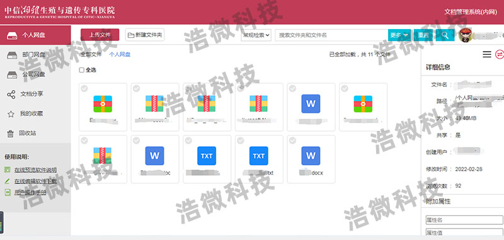
Task: Click the 附加属性 section heading
Action: [x=438, y=202]
